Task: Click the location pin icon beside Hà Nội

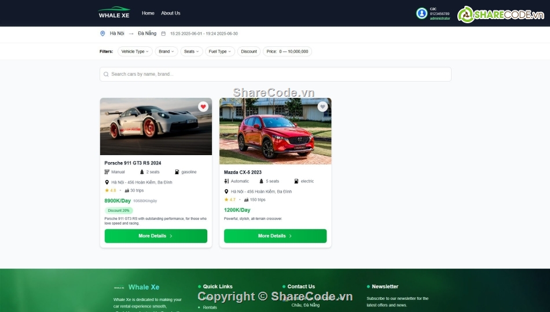Action: pyautogui.click(x=103, y=34)
